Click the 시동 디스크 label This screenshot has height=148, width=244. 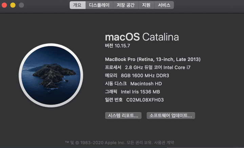click(116, 84)
